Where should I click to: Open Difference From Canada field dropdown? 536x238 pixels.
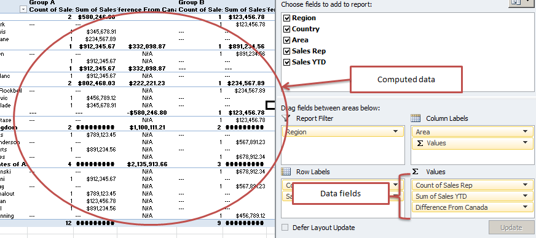tap(525, 207)
